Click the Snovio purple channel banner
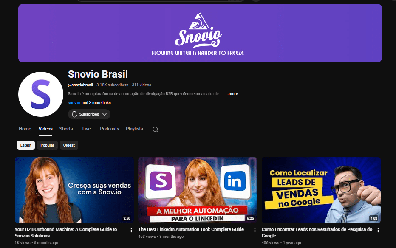This screenshot has width=396, height=248. point(200,33)
